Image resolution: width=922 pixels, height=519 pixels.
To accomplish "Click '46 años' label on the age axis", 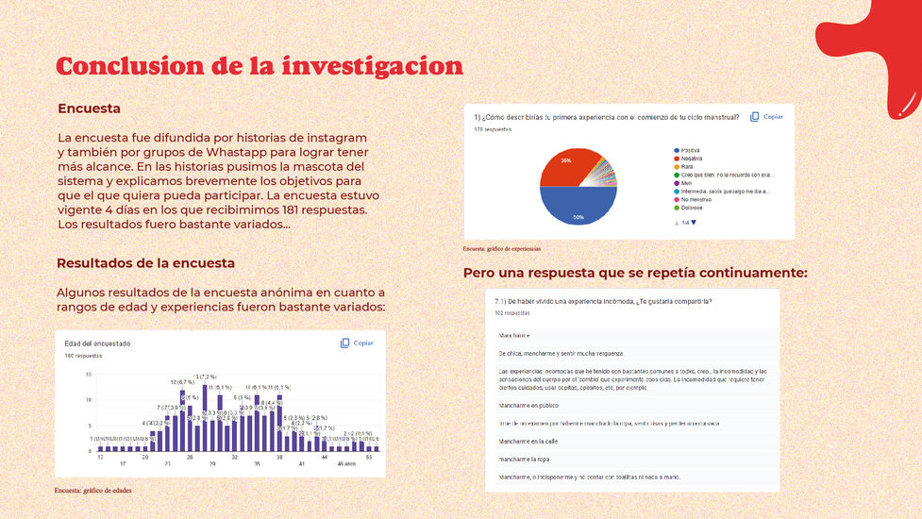I will pyautogui.click(x=346, y=463).
